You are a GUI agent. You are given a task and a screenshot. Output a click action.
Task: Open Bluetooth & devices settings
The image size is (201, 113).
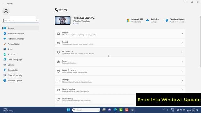click(20, 34)
